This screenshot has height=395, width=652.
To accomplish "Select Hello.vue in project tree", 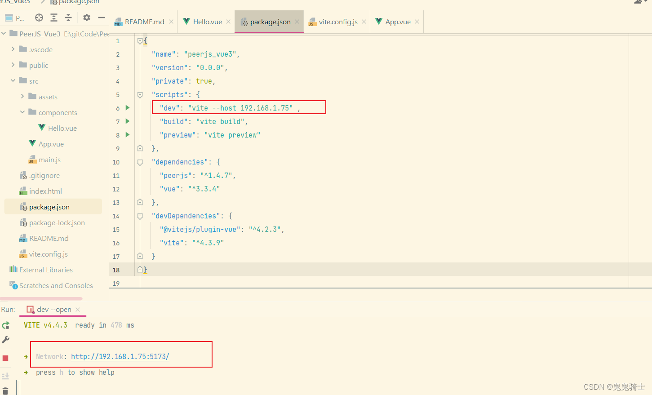I will pos(58,128).
